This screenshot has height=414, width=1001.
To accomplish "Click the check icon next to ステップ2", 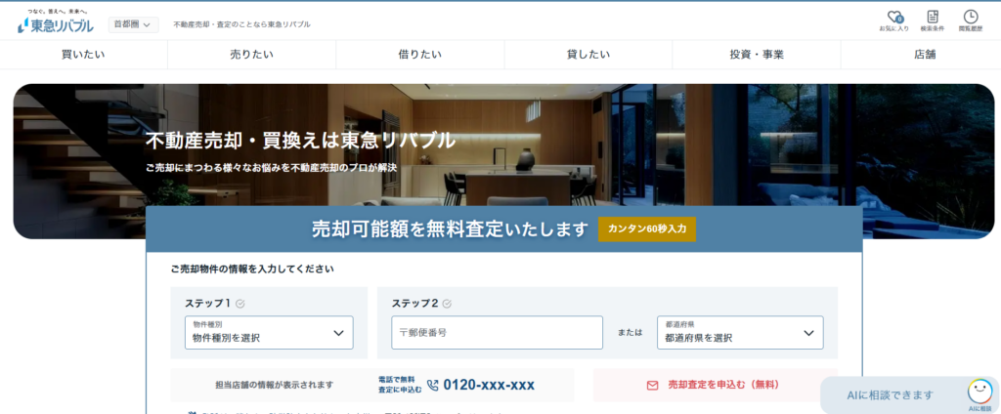I will (447, 304).
